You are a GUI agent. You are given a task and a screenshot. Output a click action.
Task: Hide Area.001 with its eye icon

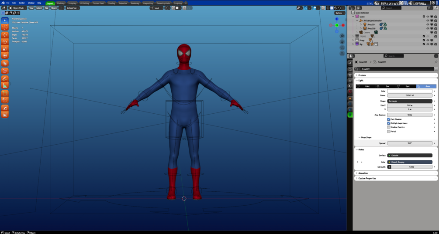point(428,24)
